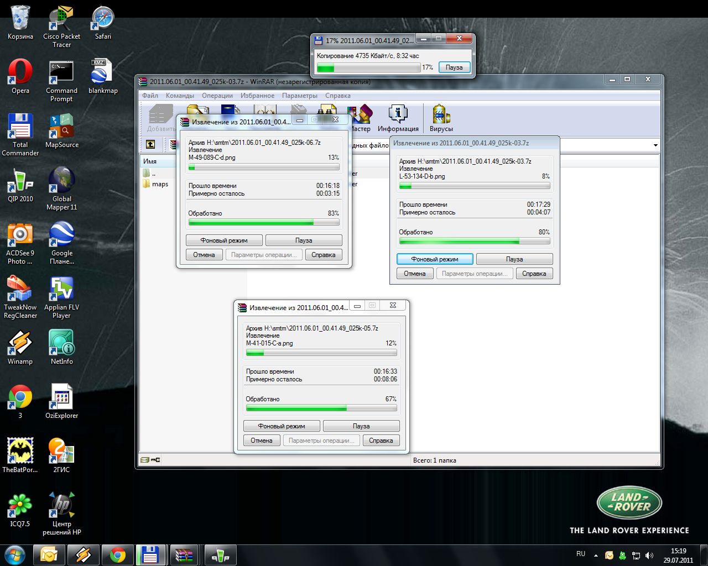Open Избранное menu in WinRAR
Image resolution: width=708 pixels, height=566 pixels.
(257, 96)
